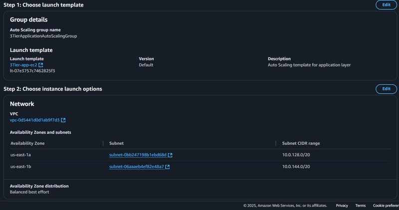Select the Subnet CIDR range column header
The width and height of the screenshot is (399, 210).
pos(301,143)
